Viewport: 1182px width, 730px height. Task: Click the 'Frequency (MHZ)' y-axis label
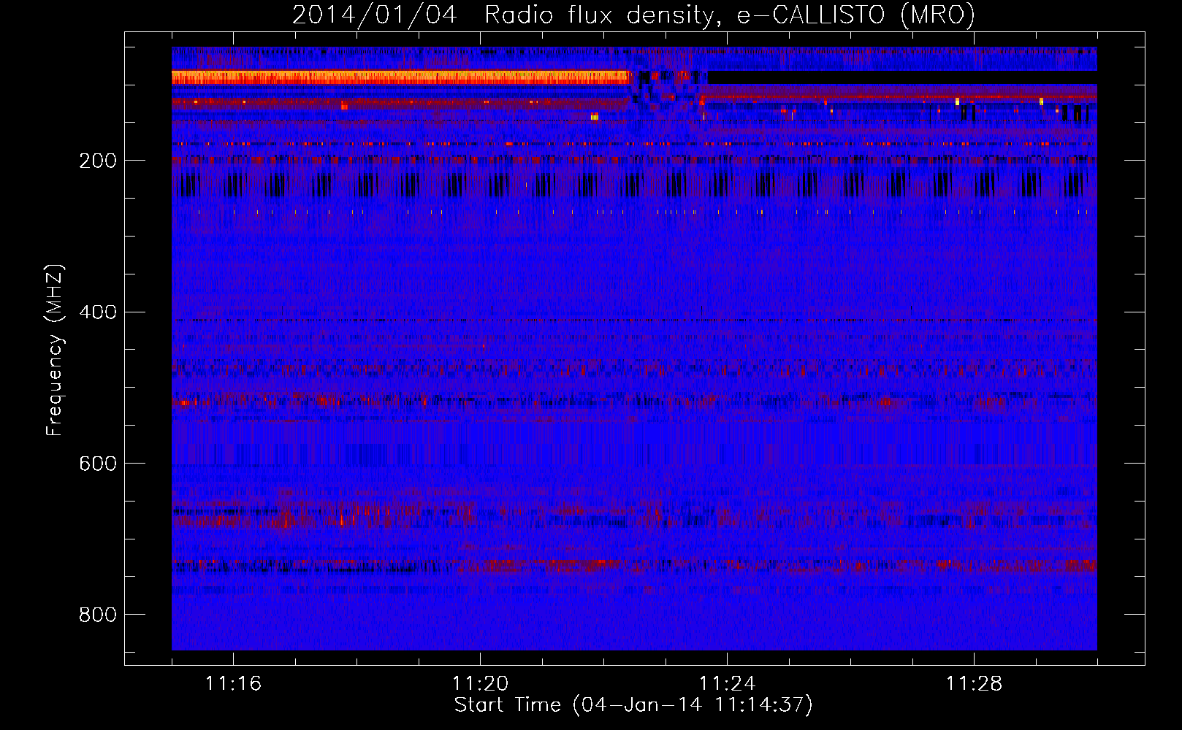tap(55, 350)
